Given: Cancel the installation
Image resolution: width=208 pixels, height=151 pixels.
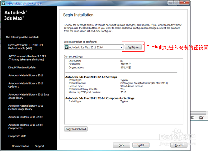Looking at the screenshot, I should (179, 145).
